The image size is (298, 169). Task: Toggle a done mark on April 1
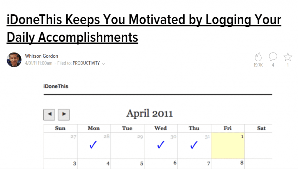point(228,145)
